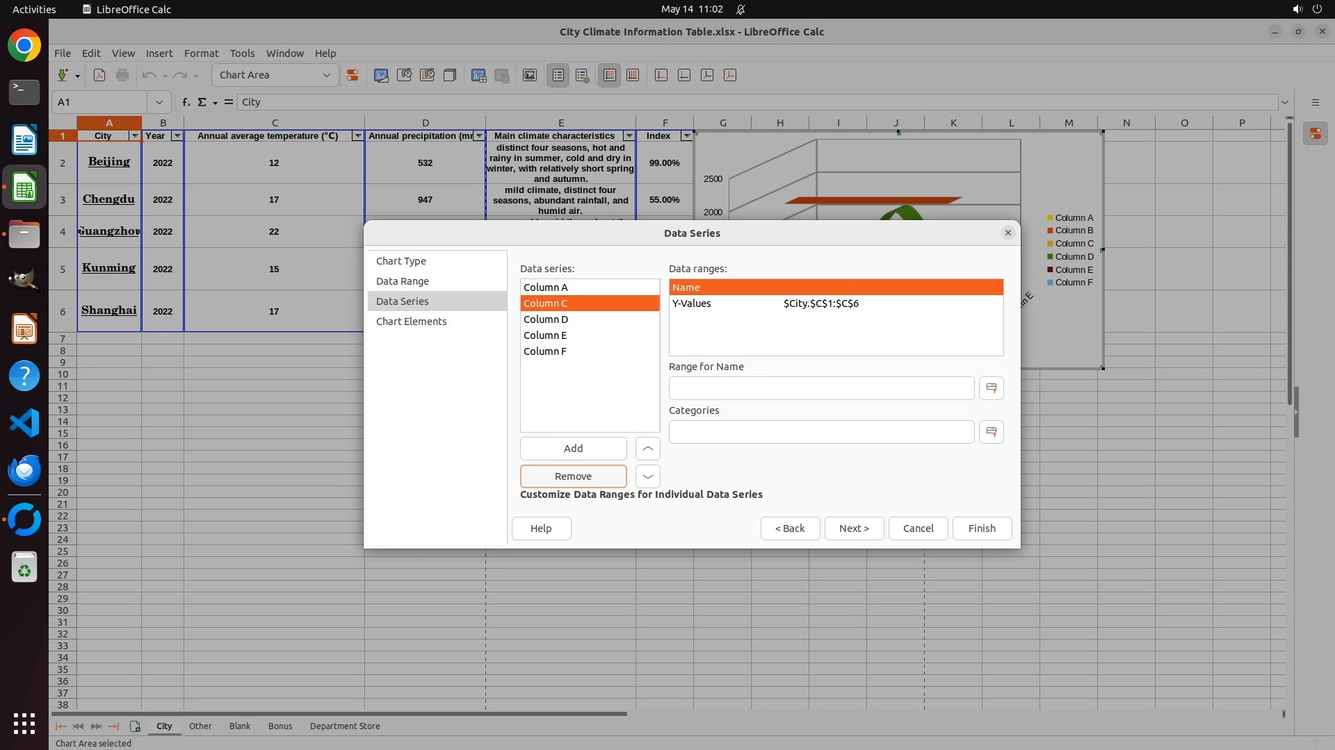
Task: Click the Range for Name input field
Action: (x=820, y=388)
